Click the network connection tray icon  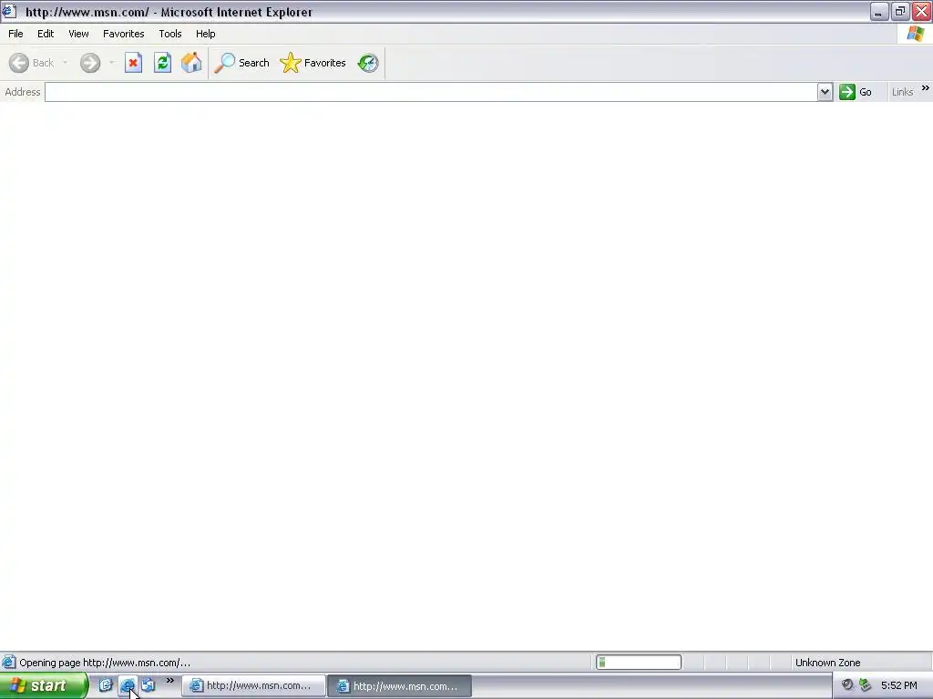coord(865,685)
